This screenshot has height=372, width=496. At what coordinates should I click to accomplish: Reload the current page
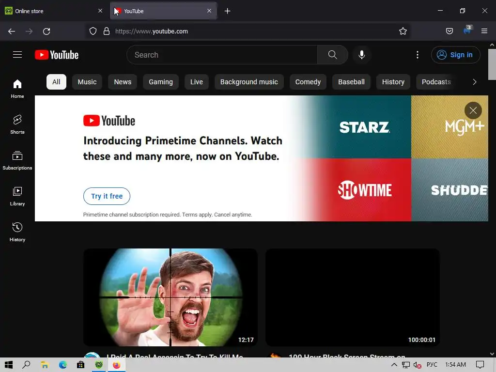pyautogui.click(x=46, y=31)
